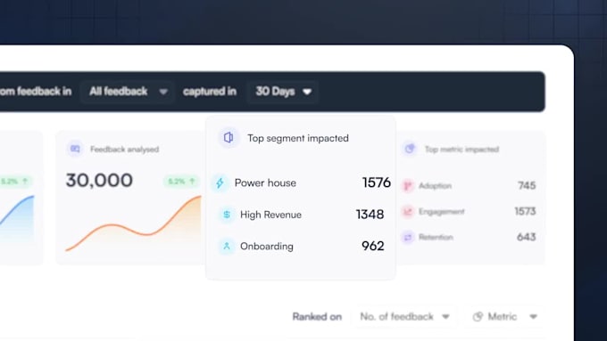This screenshot has height=341, width=607.
Task: Click the Engagement metric label
Action: (441, 212)
